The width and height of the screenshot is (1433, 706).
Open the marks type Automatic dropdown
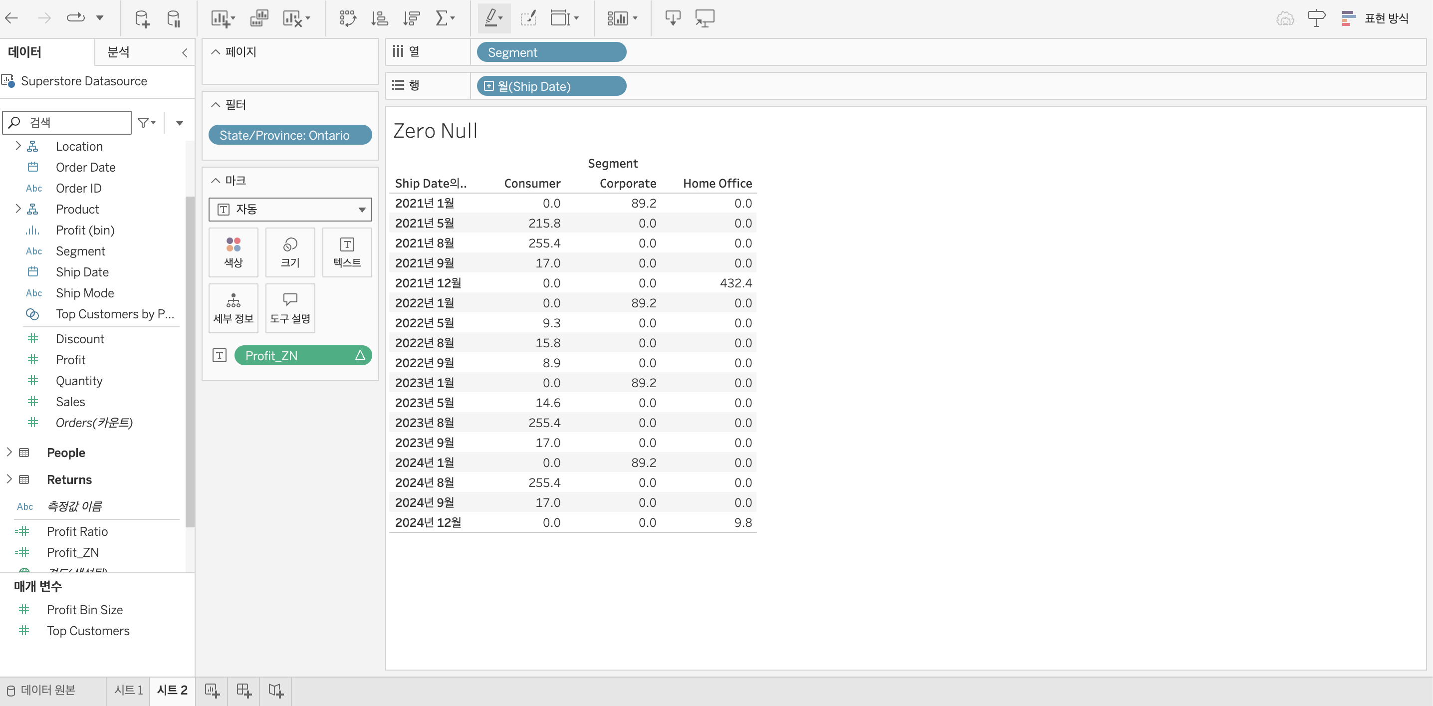click(x=290, y=209)
